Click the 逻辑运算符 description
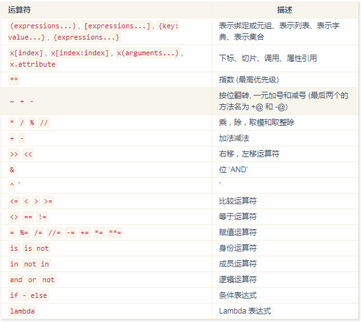 tap(238, 280)
